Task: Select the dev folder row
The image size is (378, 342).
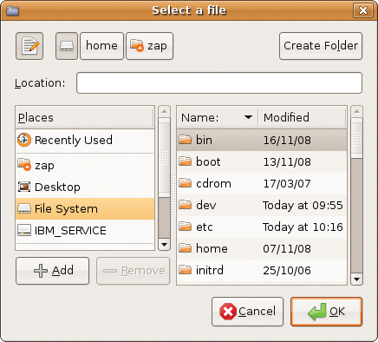Action: coord(262,205)
